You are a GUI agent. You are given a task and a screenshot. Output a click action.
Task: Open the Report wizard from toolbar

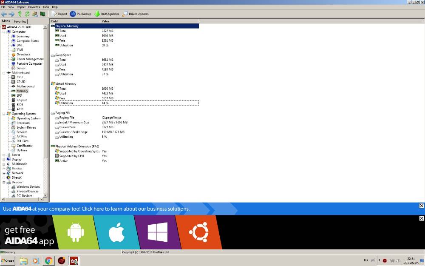[59, 14]
